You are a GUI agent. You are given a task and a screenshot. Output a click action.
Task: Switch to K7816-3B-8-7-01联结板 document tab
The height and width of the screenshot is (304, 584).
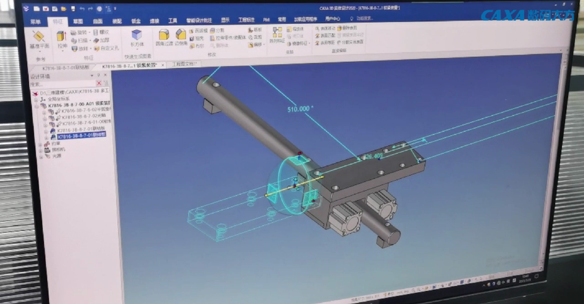click(x=65, y=68)
